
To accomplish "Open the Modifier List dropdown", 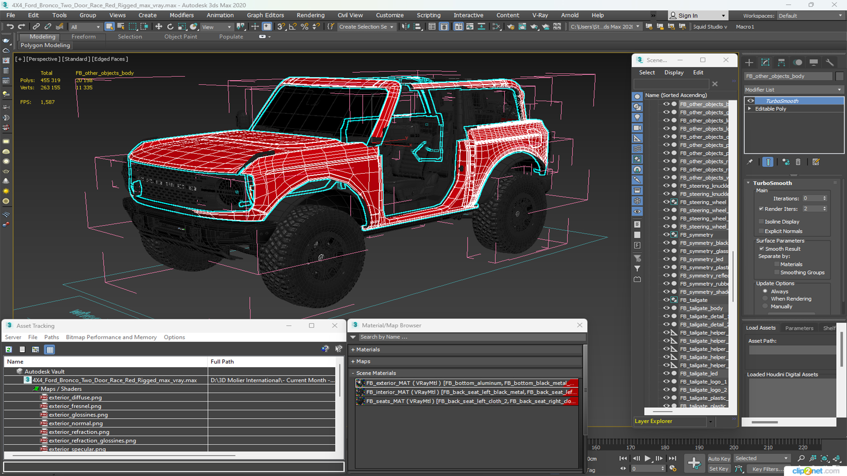I will point(794,89).
